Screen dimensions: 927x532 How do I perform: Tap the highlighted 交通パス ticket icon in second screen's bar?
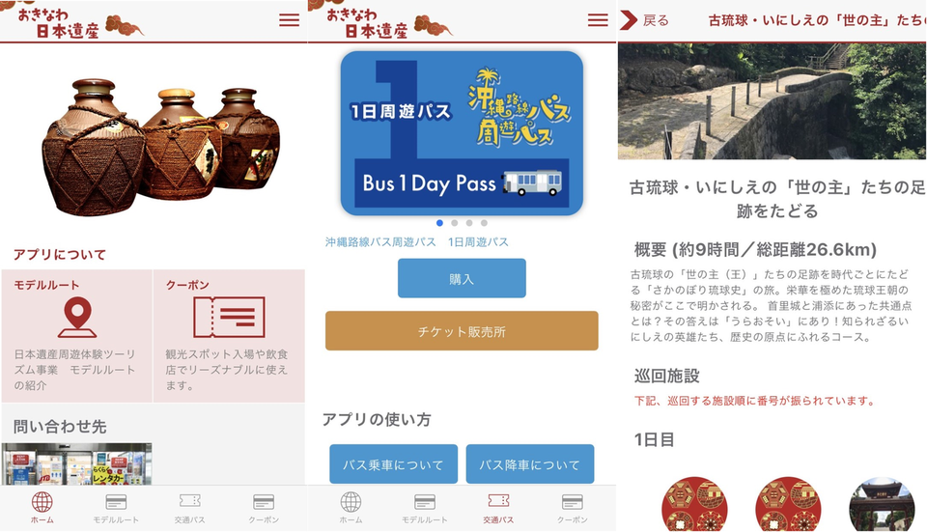pos(498,501)
